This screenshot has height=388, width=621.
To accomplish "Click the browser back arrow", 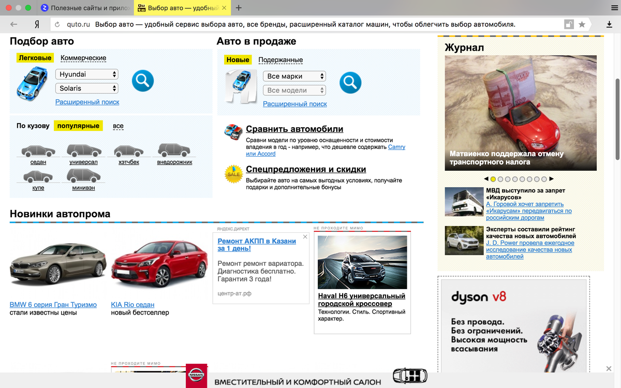I will (x=14, y=24).
